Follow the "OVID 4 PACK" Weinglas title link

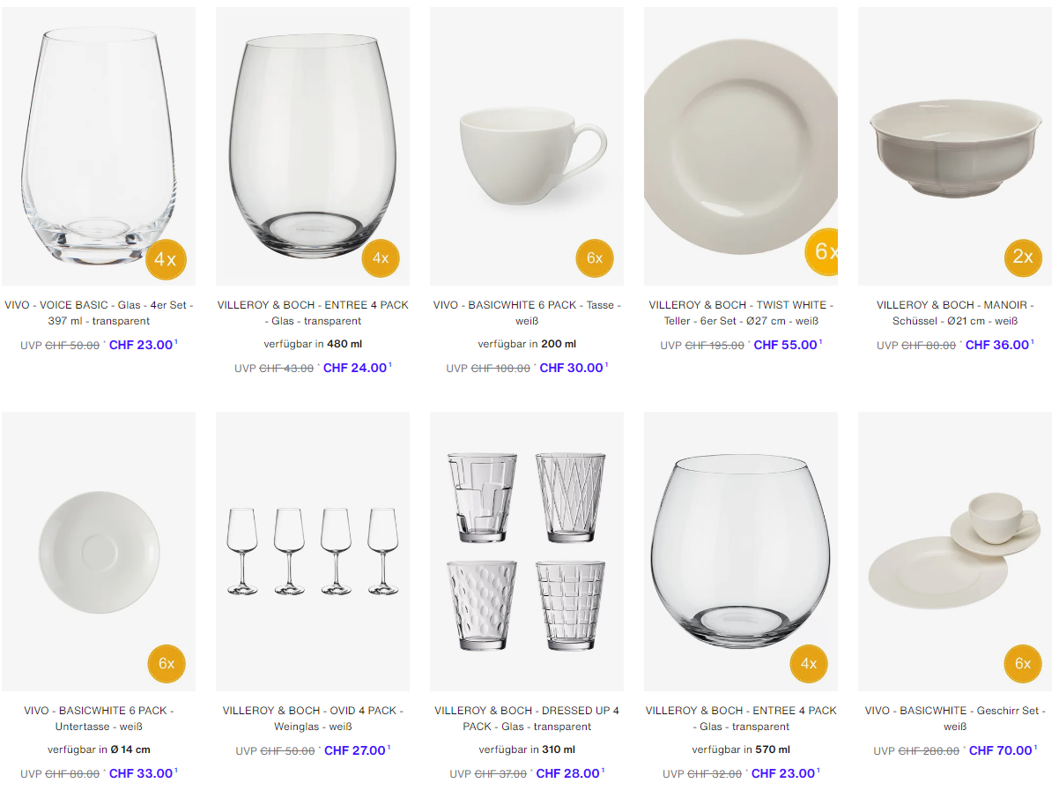click(x=313, y=719)
